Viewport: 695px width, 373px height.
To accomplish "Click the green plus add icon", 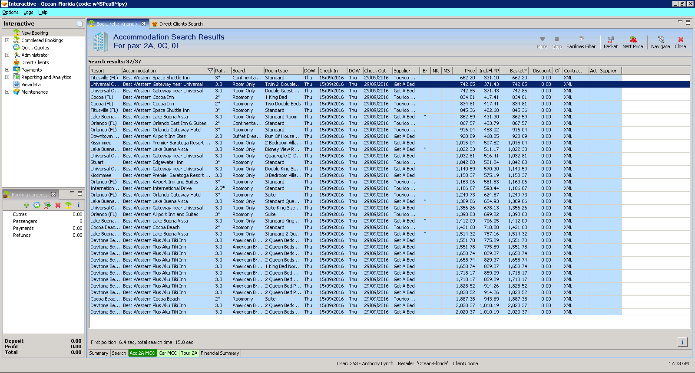I will pyautogui.click(x=26, y=205).
